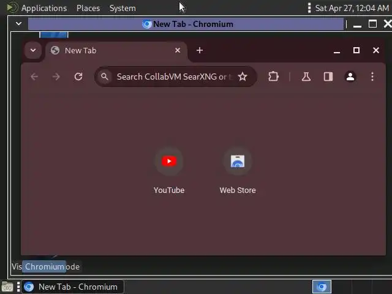
Task: Click the search magnifier icon in the address bar
Action: coord(105,77)
